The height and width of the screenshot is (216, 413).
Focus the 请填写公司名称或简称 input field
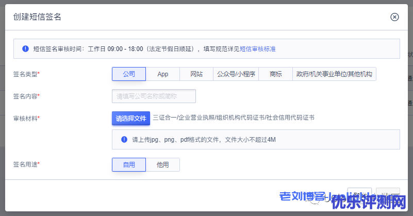coord(154,96)
